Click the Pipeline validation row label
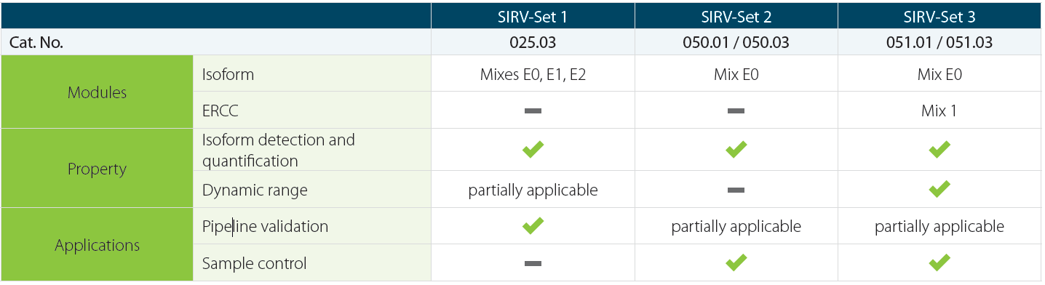Image resolution: width=1045 pixels, height=285 pixels. [x=265, y=226]
